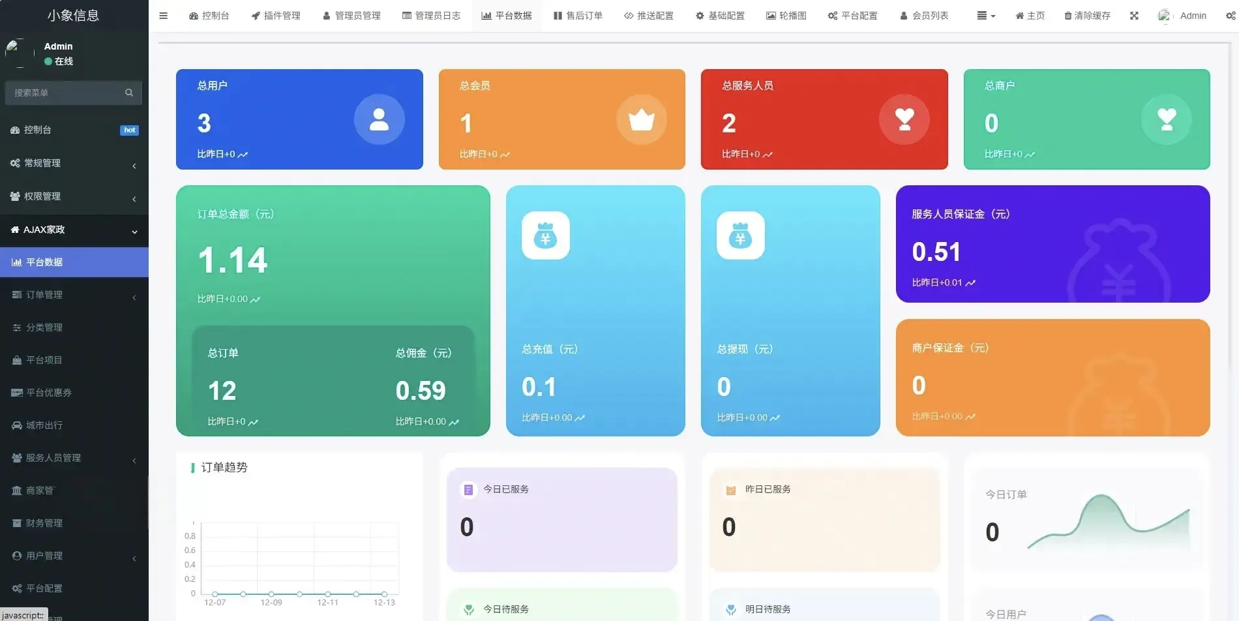The width and height of the screenshot is (1239, 621).
Task: Open 分类管理 in the sidebar
Action: tap(74, 327)
